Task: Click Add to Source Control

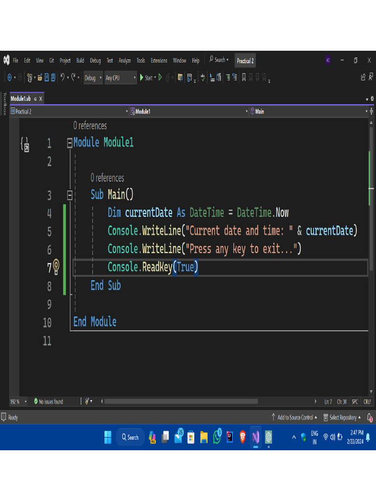Action: coord(295,417)
